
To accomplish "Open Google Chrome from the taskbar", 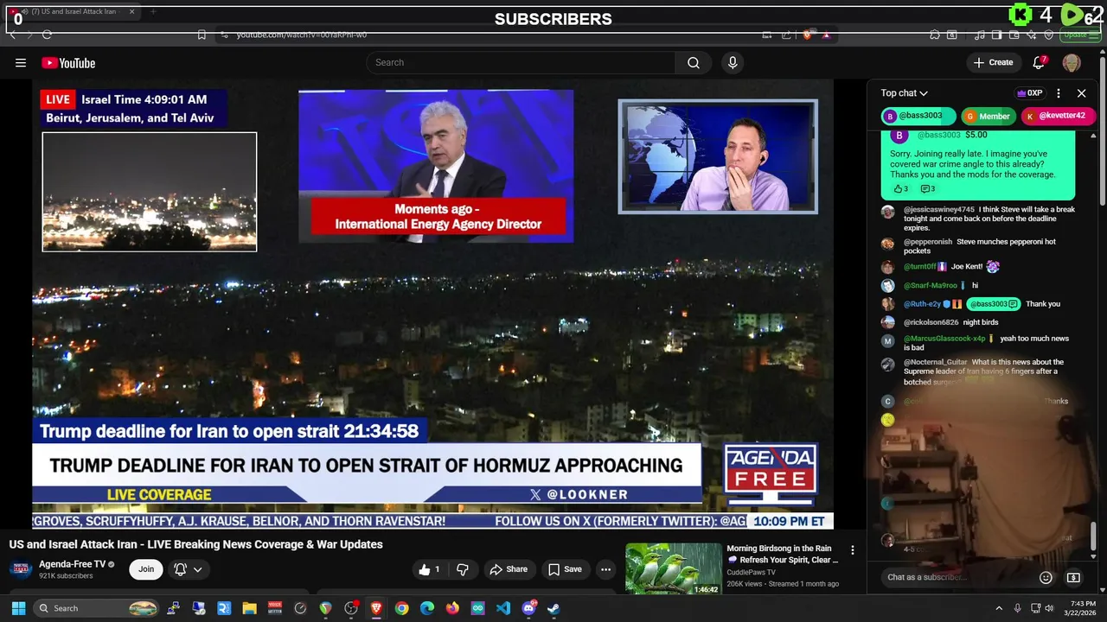I will click(x=401, y=608).
